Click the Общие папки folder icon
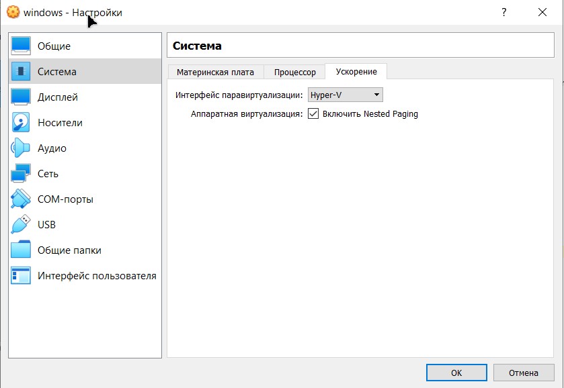This screenshot has width=564, height=388. (21, 250)
